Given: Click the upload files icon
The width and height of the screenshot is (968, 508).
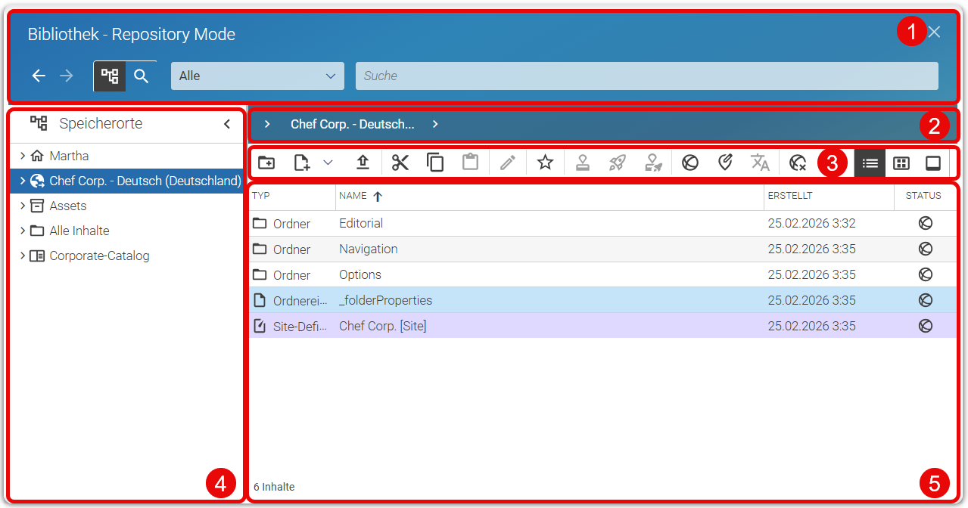Looking at the screenshot, I should (363, 163).
